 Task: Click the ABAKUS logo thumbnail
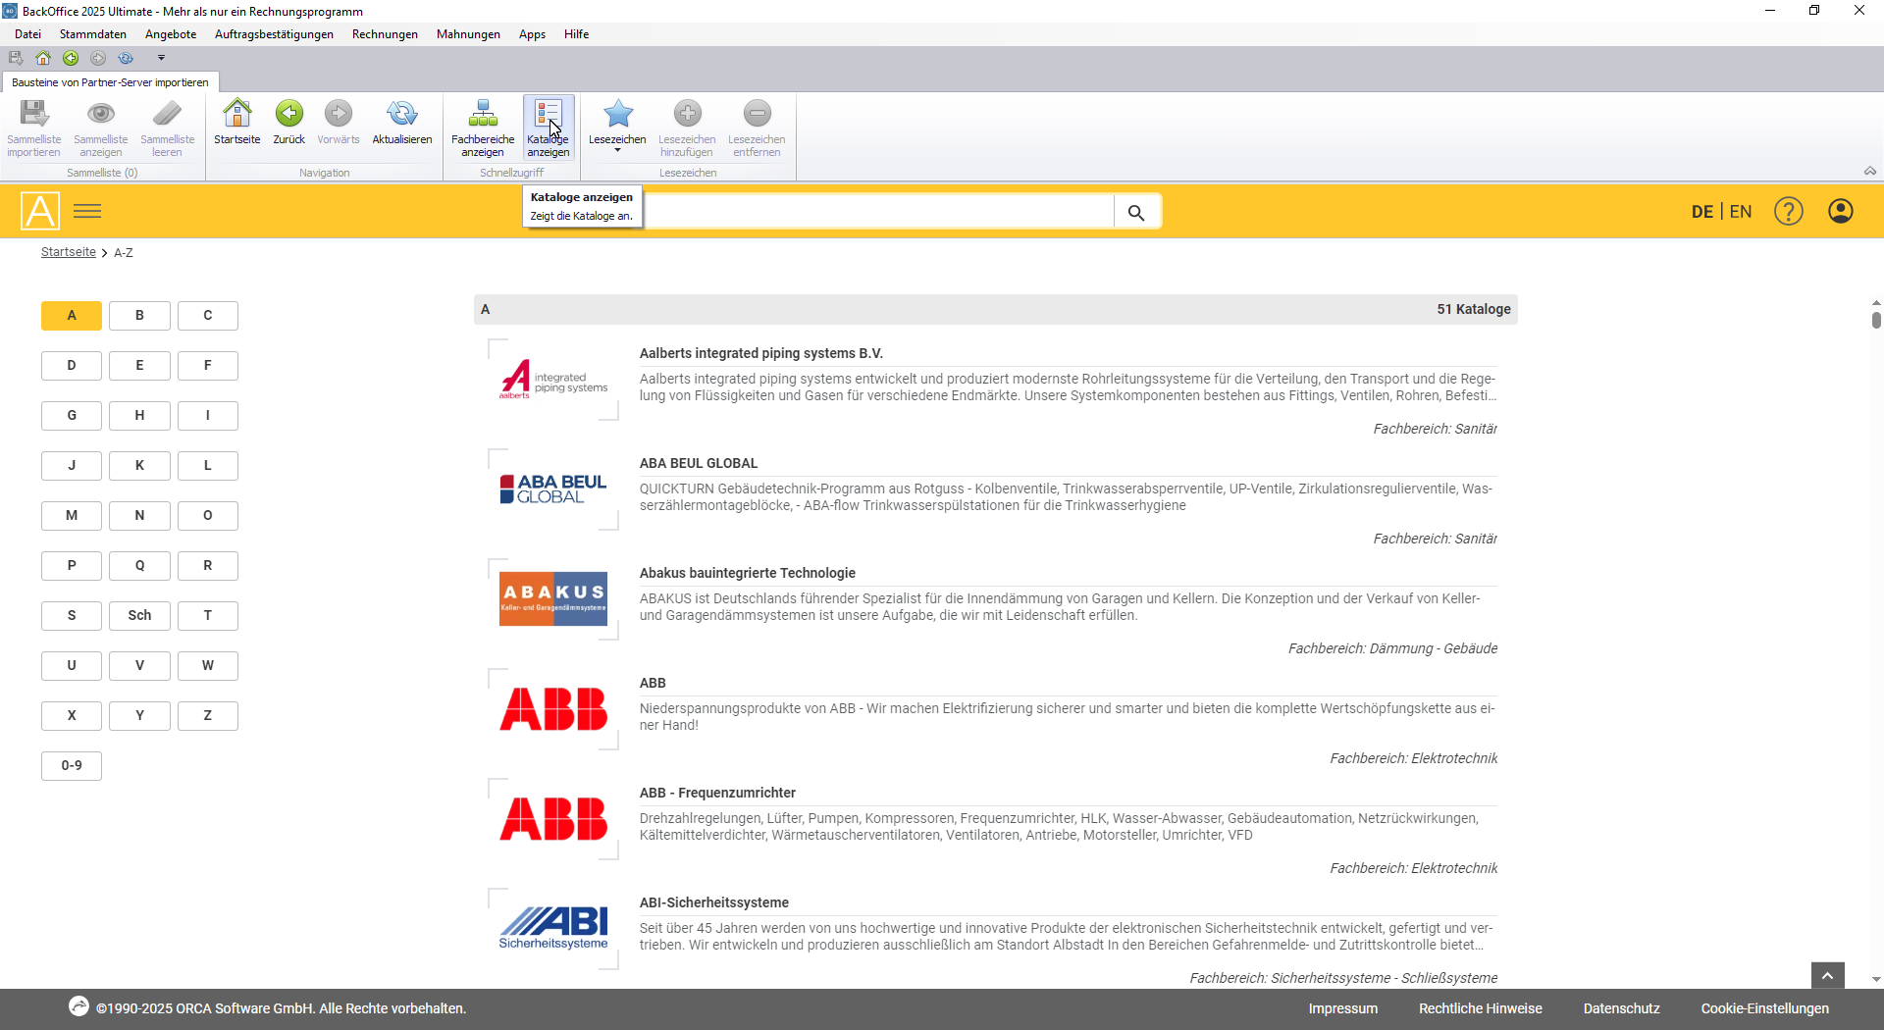[x=553, y=599]
